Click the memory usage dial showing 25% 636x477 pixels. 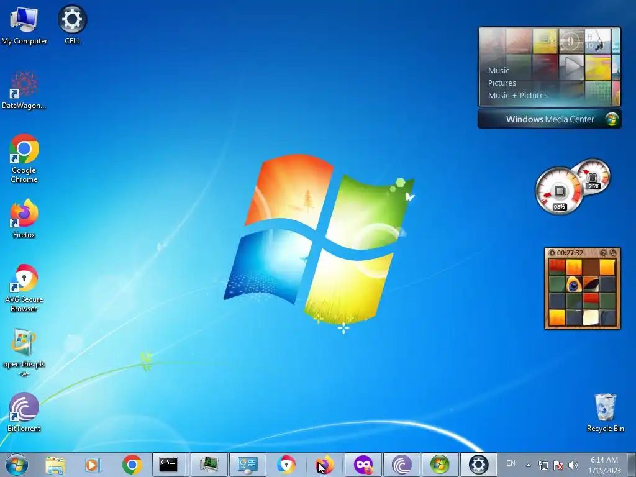point(593,175)
